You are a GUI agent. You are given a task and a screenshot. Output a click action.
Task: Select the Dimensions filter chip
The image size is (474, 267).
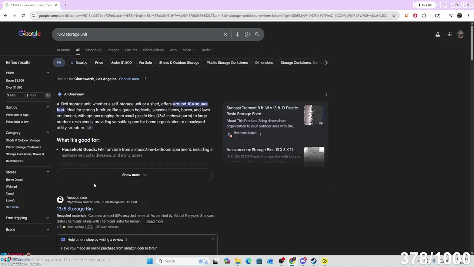[264, 63]
